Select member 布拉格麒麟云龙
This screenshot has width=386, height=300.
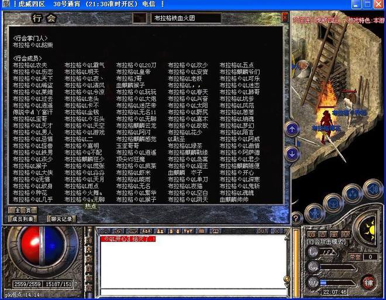[136, 125]
